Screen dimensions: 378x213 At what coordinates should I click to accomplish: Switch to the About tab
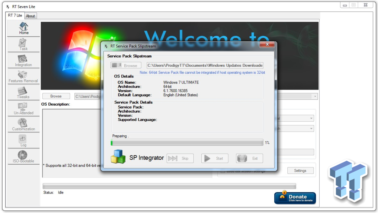[x=30, y=16]
